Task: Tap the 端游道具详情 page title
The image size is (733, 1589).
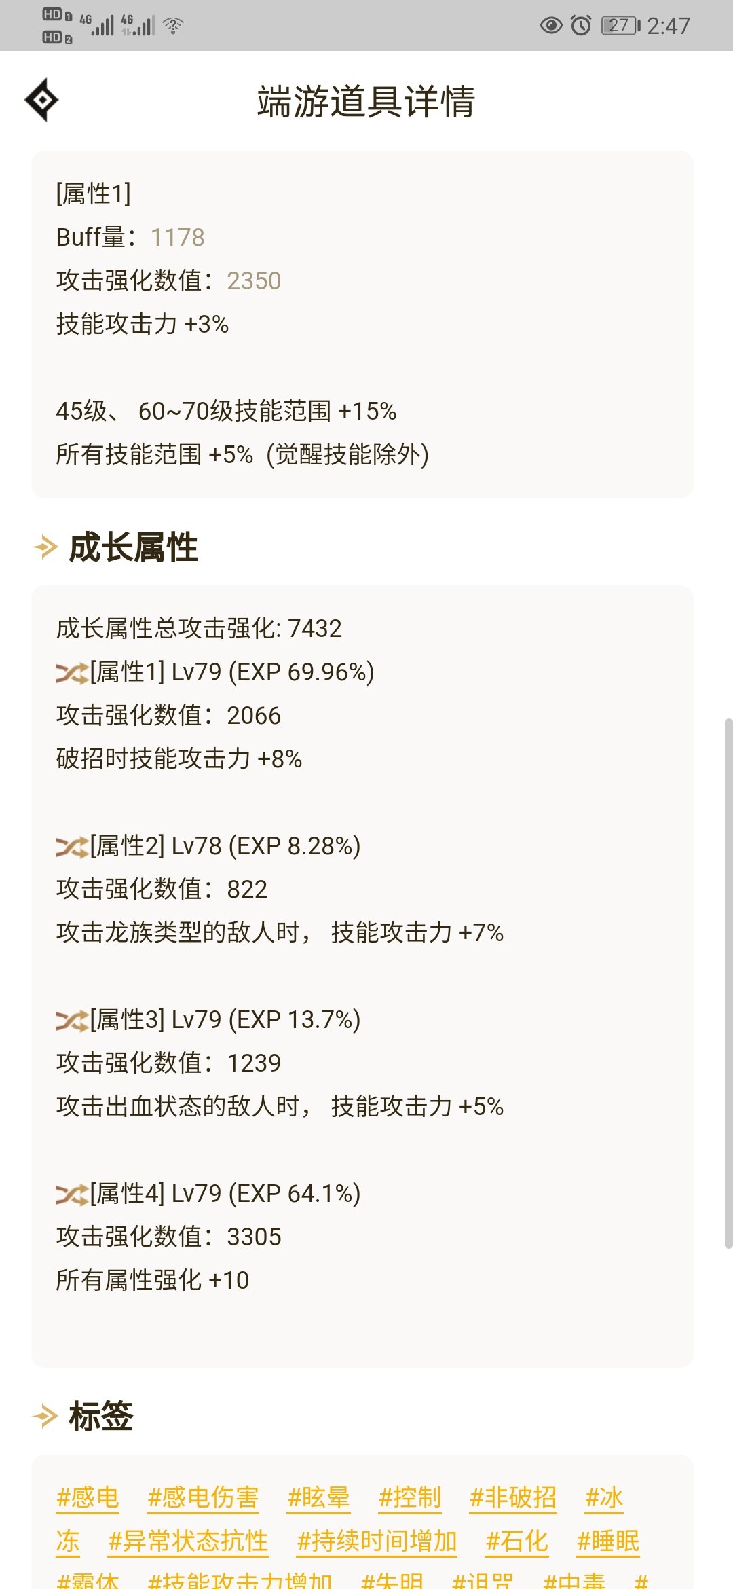Action: (x=366, y=102)
